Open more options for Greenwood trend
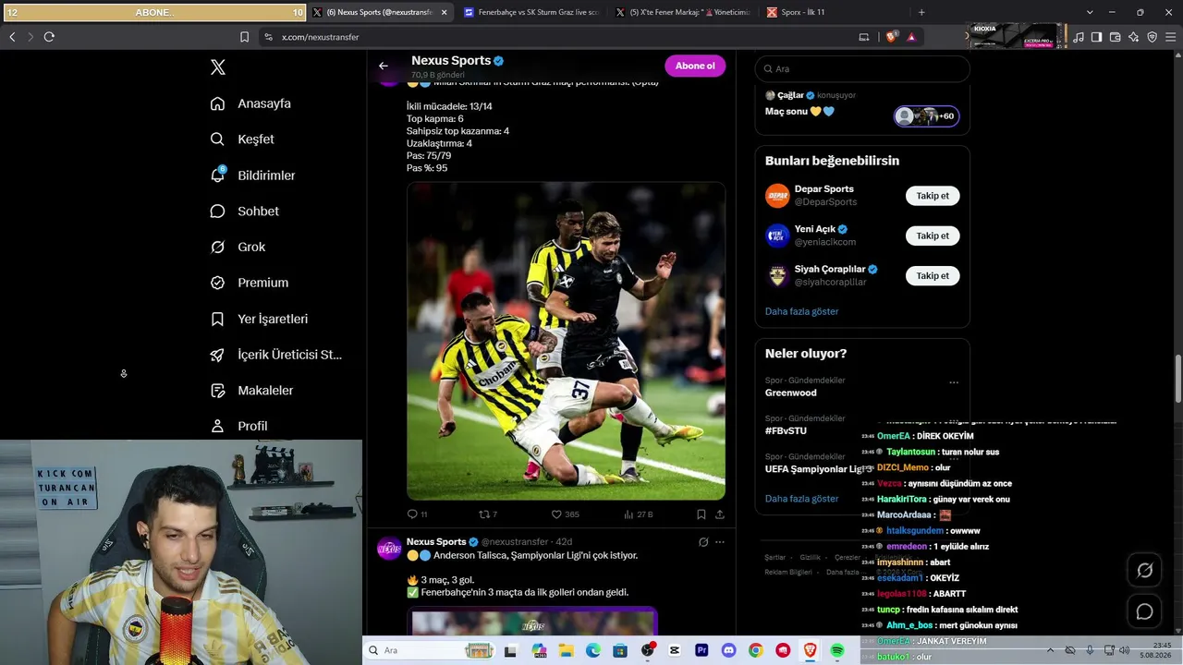 (954, 382)
